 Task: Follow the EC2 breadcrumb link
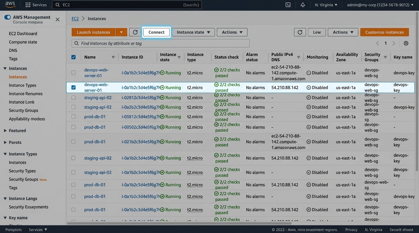point(75,19)
